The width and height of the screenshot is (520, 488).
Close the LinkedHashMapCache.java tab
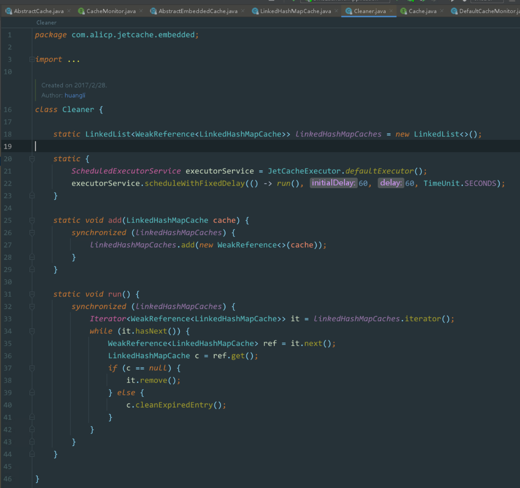pos(336,11)
